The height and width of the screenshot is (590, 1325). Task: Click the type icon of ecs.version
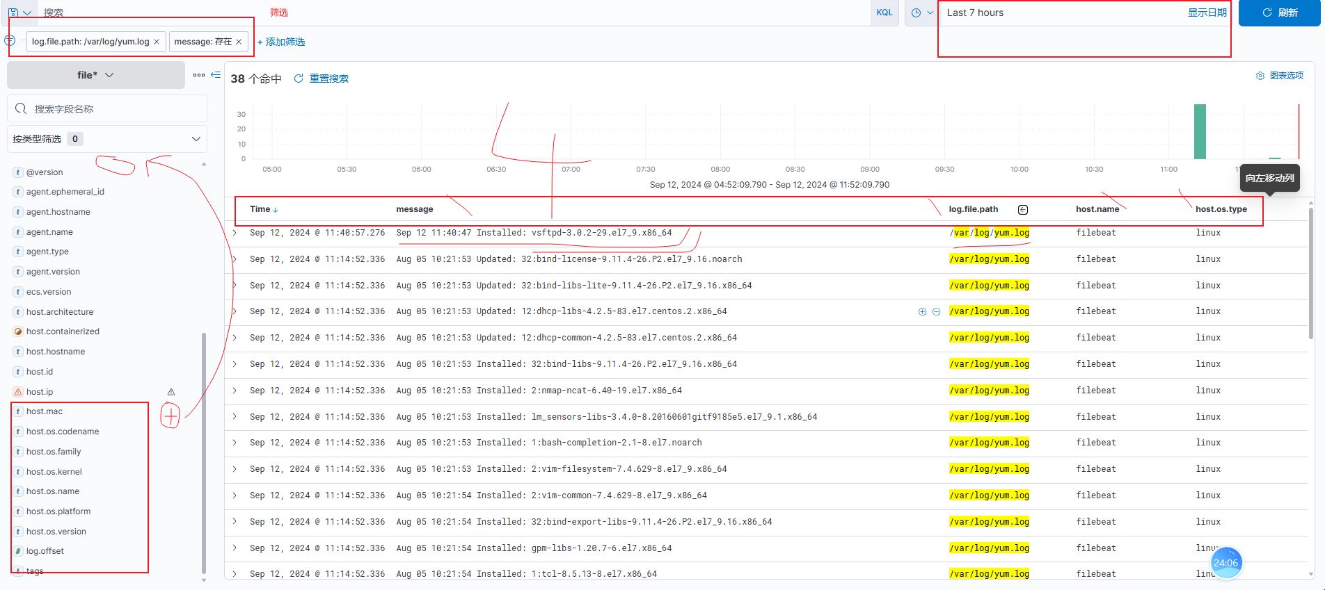(18, 292)
